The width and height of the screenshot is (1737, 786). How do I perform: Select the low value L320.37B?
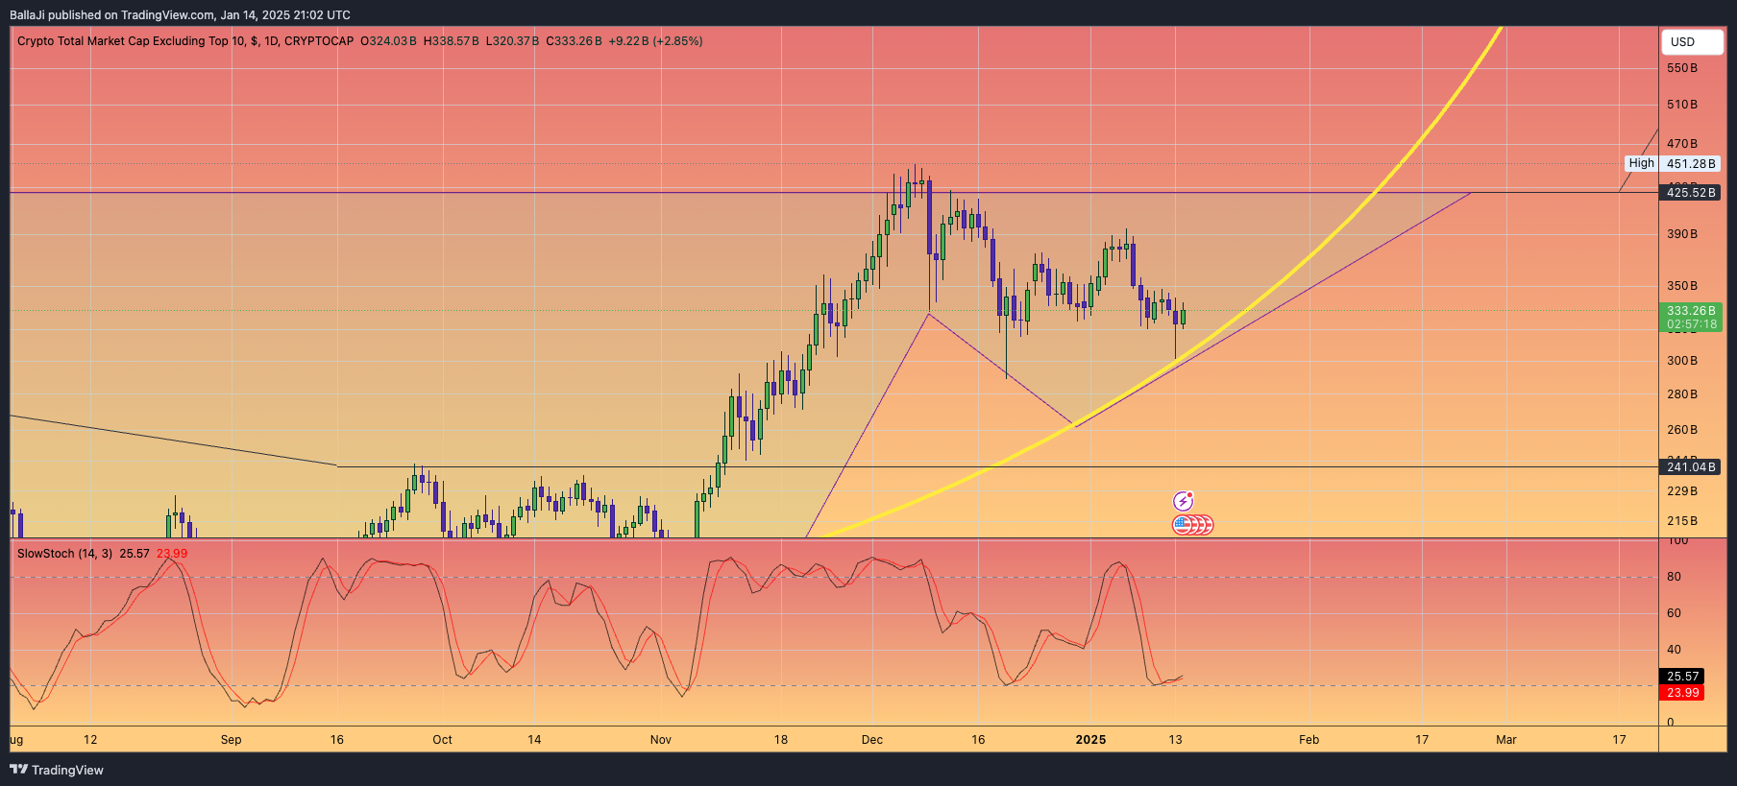(512, 41)
